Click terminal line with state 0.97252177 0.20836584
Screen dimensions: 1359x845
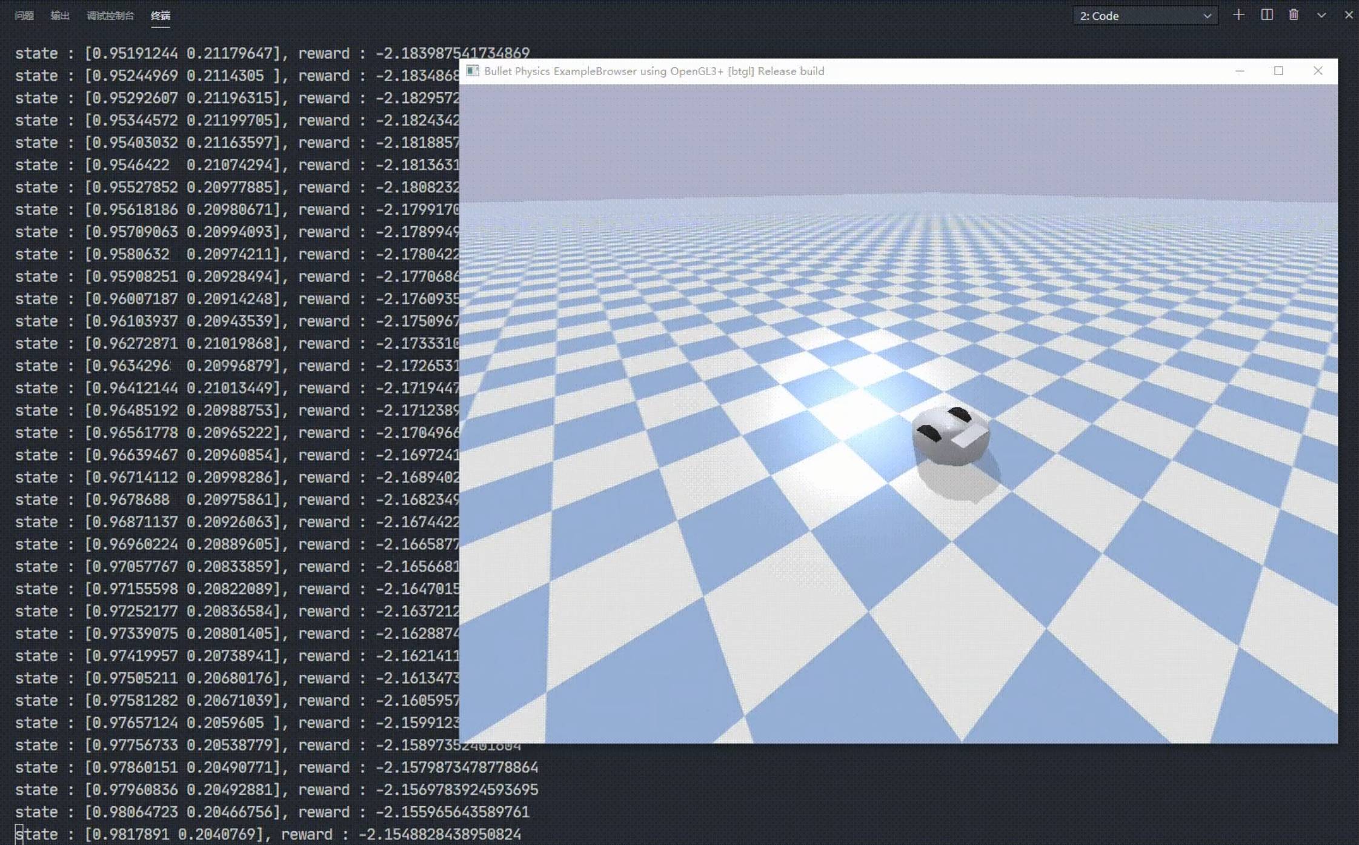point(237,611)
